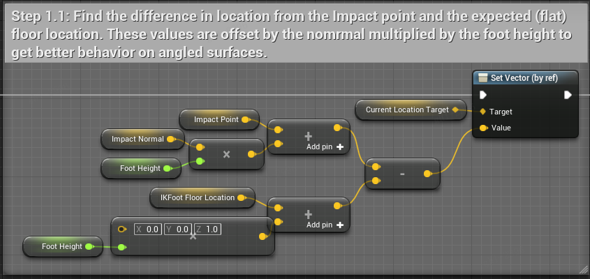The width and height of the screenshot is (590, 279).
Task: Click the Target diamond pin on Set Vector
Action: tap(482, 112)
